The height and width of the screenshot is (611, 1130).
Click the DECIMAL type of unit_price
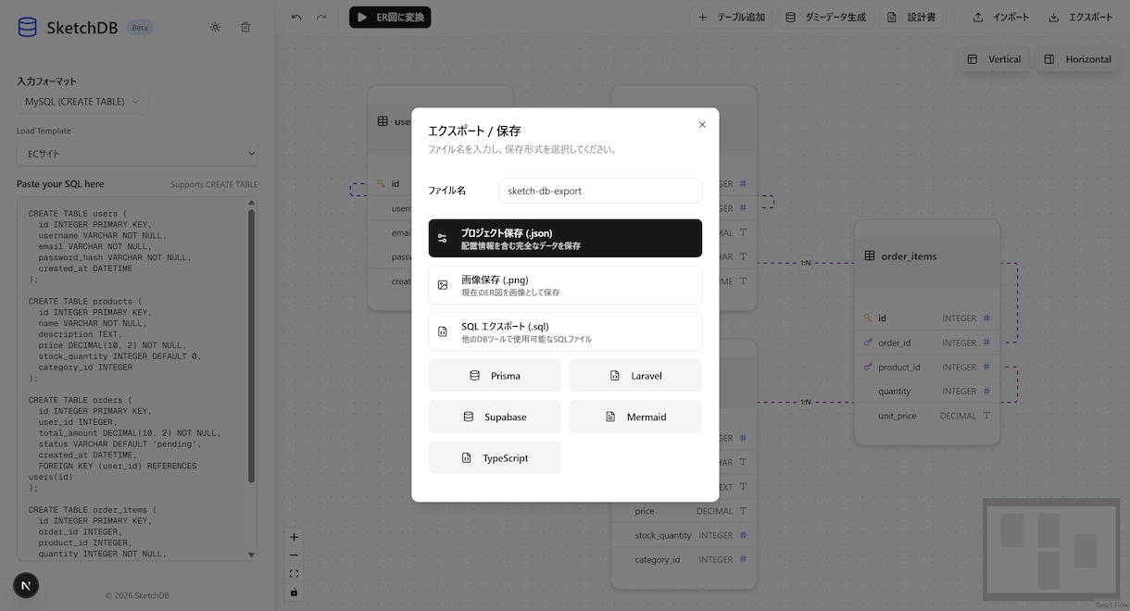tap(958, 416)
